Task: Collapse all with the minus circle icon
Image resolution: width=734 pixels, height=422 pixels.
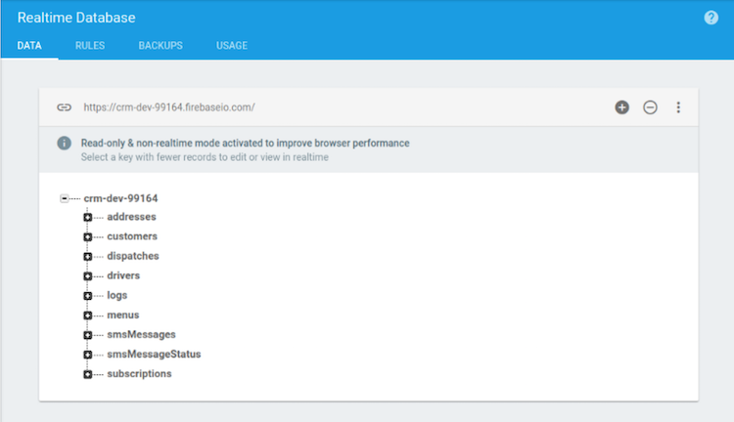Action: [x=650, y=107]
